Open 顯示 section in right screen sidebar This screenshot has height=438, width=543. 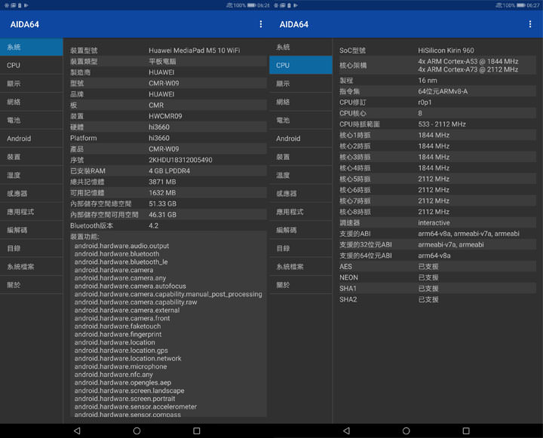coord(301,84)
